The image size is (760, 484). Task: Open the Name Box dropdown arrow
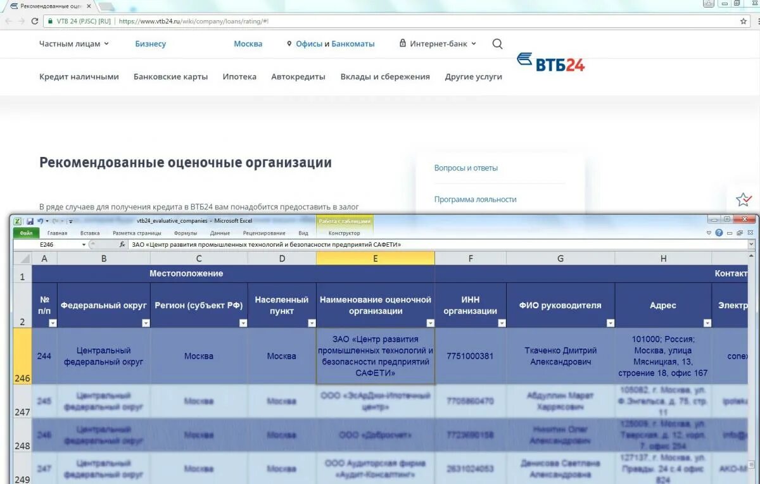click(84, 244)
